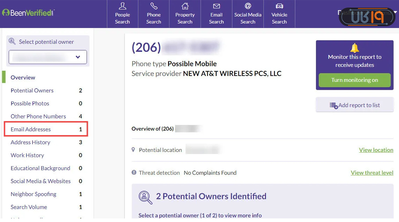Open Email Search from the top navigation
This screenshot has width=399, height=222.
point(216,14)
